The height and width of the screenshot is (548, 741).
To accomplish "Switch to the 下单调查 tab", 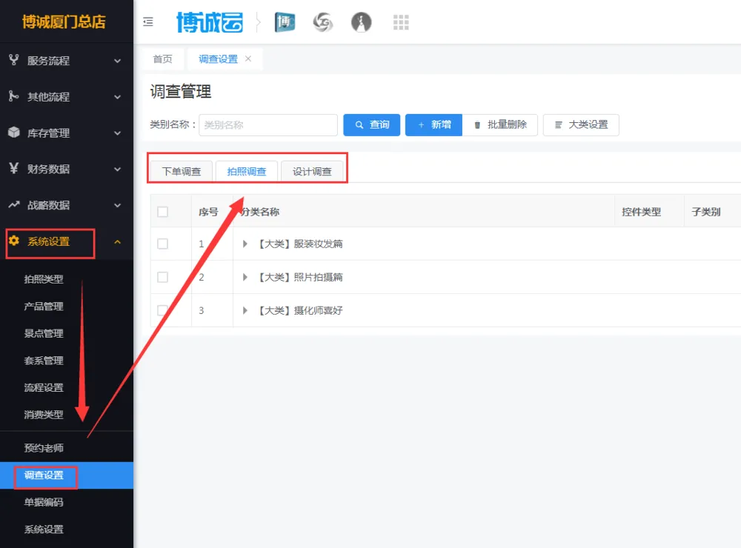I will point(182,172).
